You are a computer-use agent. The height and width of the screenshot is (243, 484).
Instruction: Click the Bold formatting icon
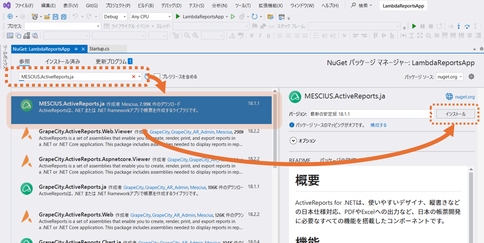[251, 36]
